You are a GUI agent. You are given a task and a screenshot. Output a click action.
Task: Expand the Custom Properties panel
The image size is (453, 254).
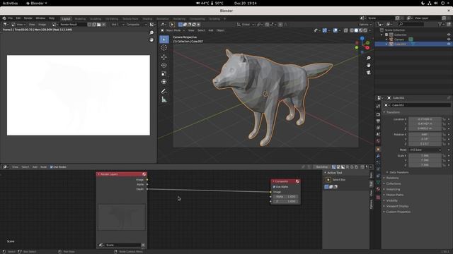click(x=398, y=212)
